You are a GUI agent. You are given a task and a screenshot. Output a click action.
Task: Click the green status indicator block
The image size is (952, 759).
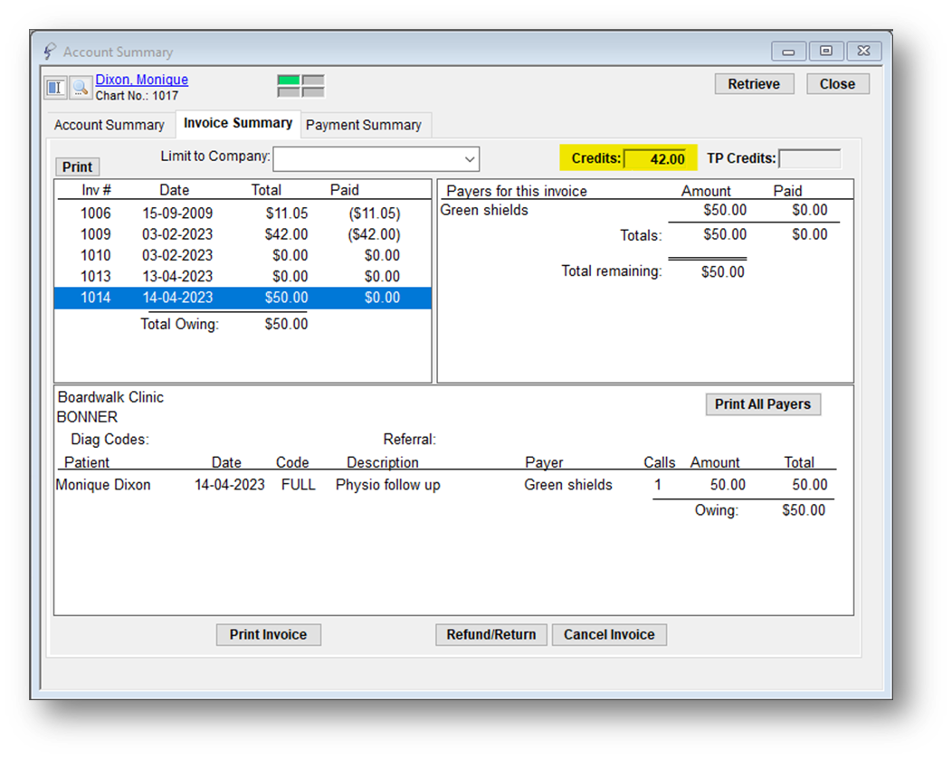point(289,81)
